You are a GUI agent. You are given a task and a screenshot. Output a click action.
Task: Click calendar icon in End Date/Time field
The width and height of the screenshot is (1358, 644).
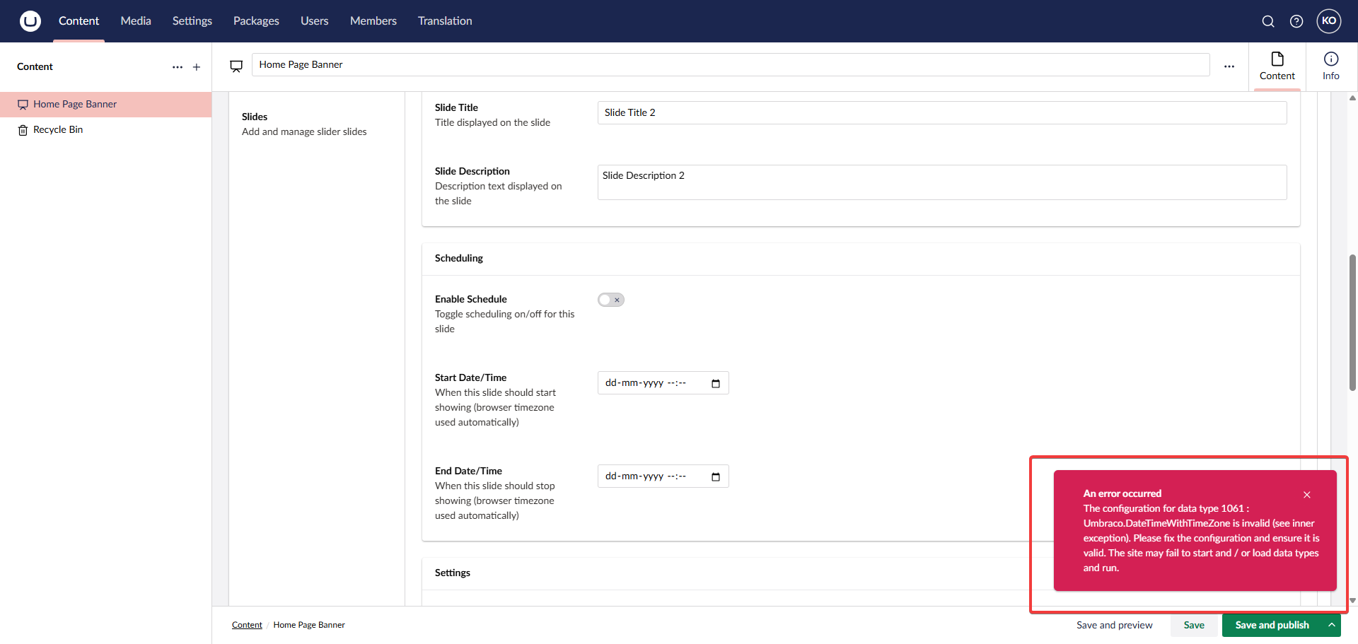[716, 476]
